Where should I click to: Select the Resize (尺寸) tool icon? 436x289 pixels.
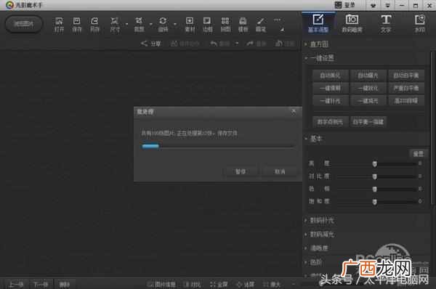click(x=115, y=21)
